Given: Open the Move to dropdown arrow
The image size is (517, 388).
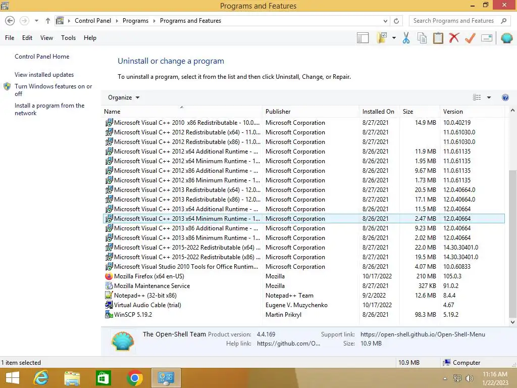Looking at the screenshot, I should (394, 38).
